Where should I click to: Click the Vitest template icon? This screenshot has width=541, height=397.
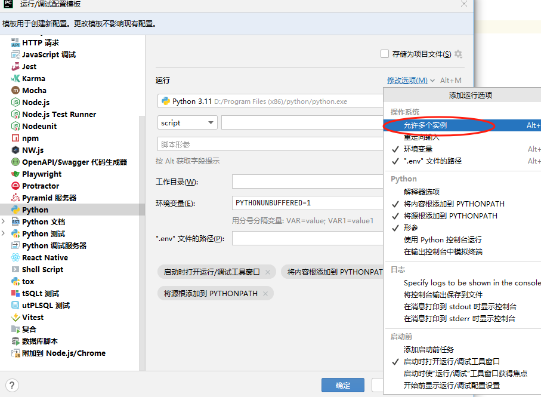(16, 317)
